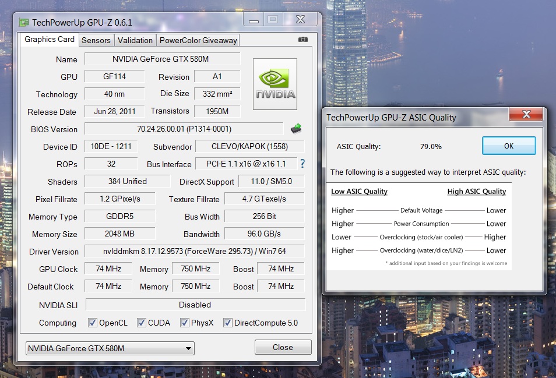Open the Validation tab
Screen dimensions: 556x378
click(x=135, y=40)
